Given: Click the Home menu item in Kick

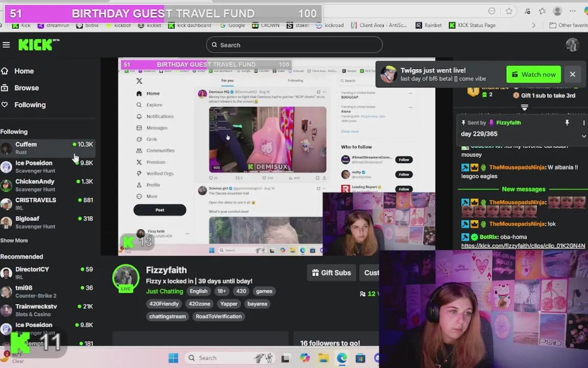Looking at the screenshot, I should 24,71.
